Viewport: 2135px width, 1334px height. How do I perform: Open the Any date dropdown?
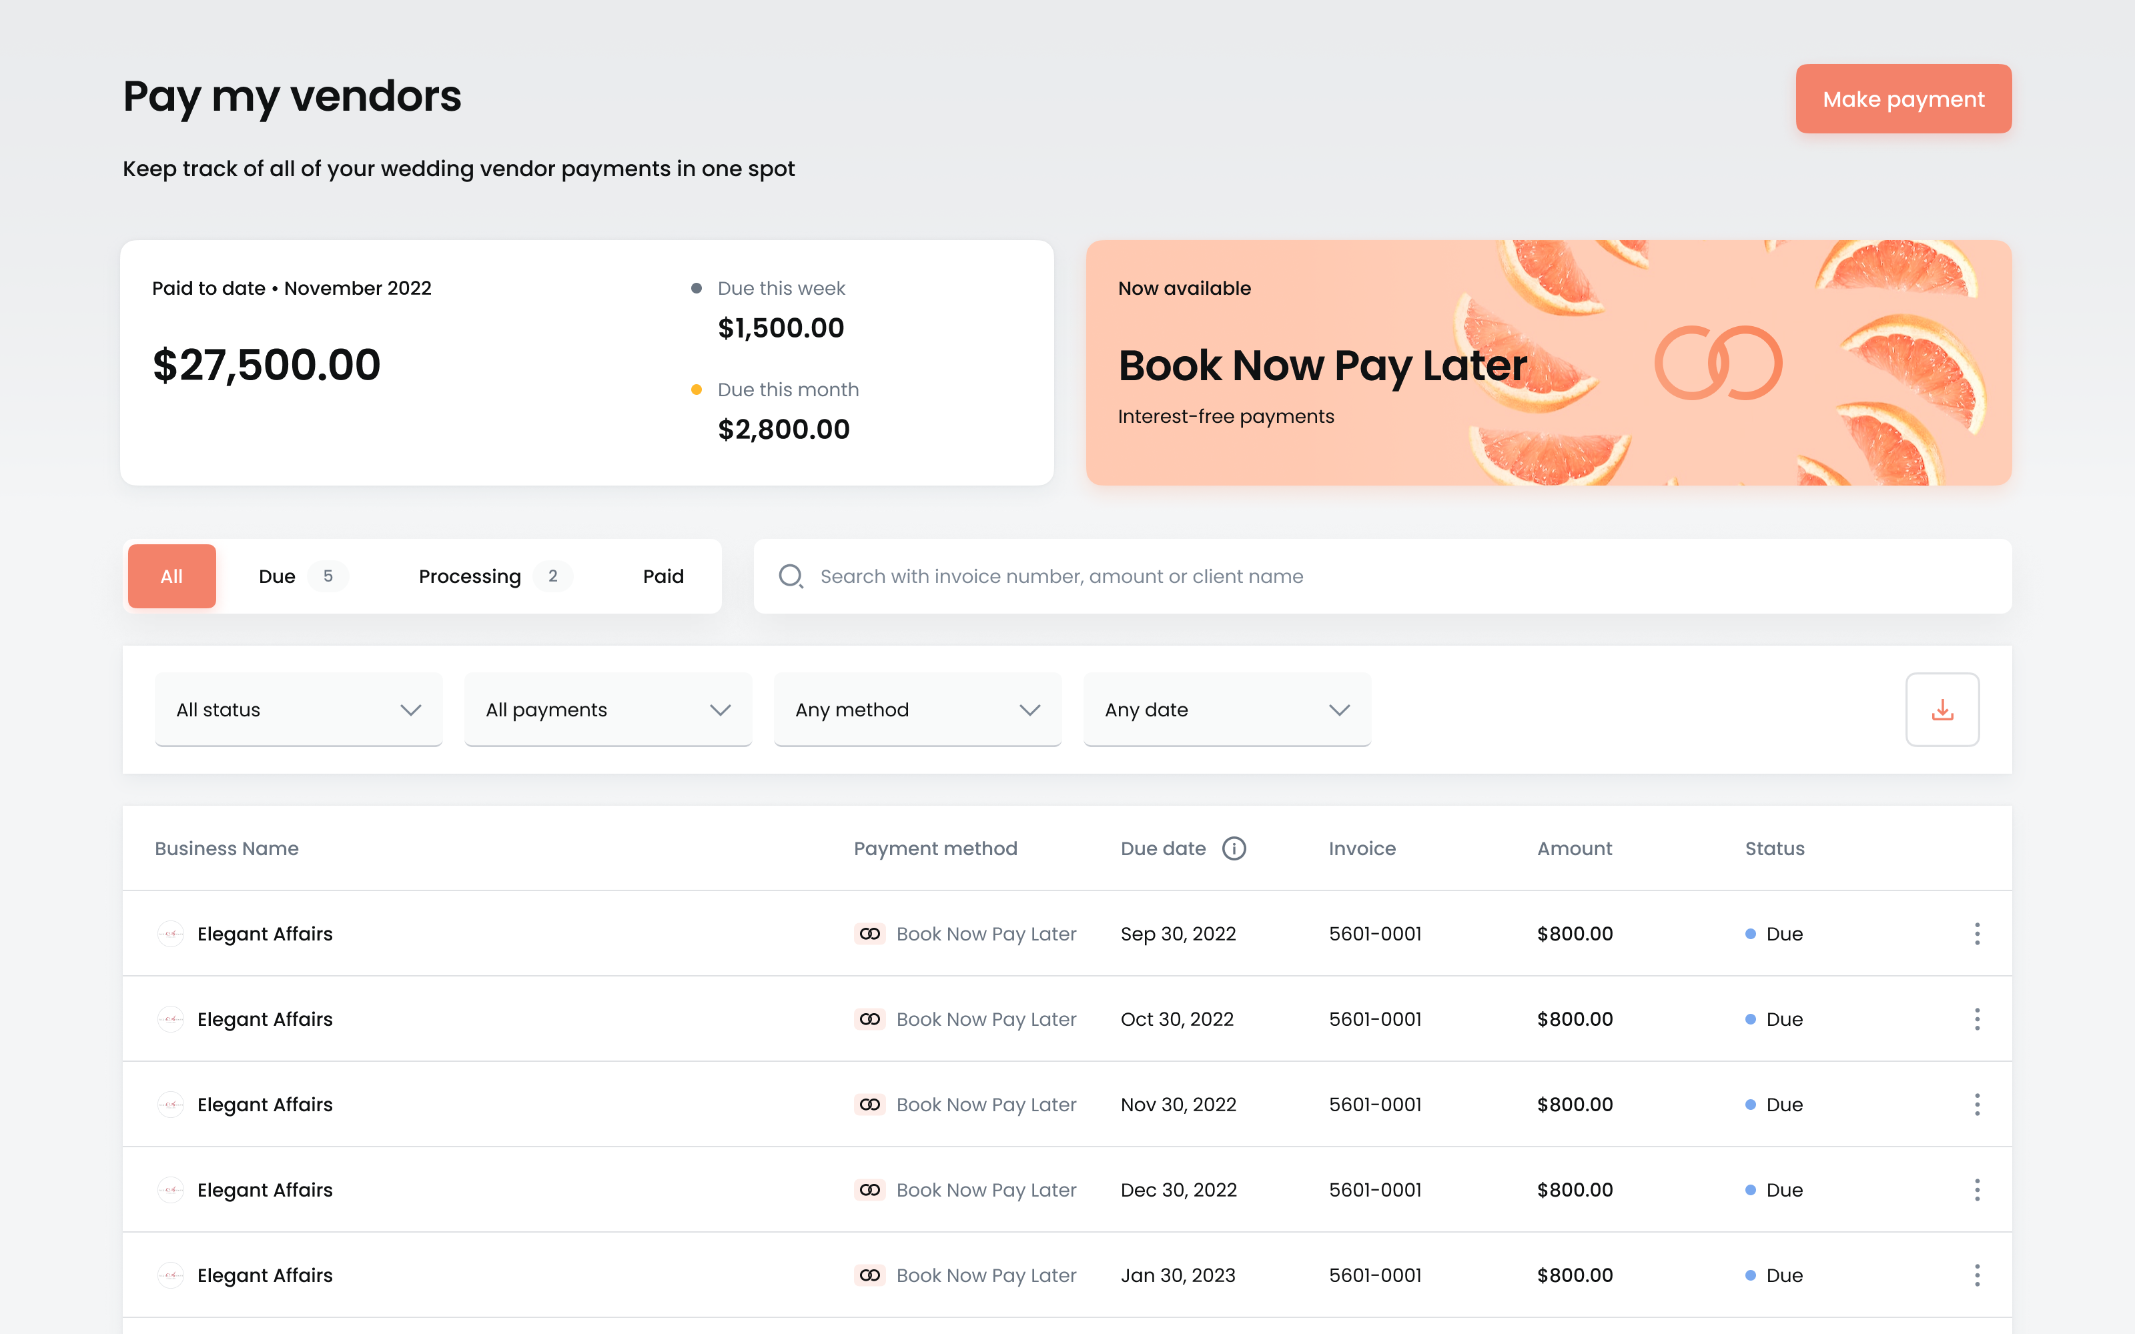coord(1227,709)
